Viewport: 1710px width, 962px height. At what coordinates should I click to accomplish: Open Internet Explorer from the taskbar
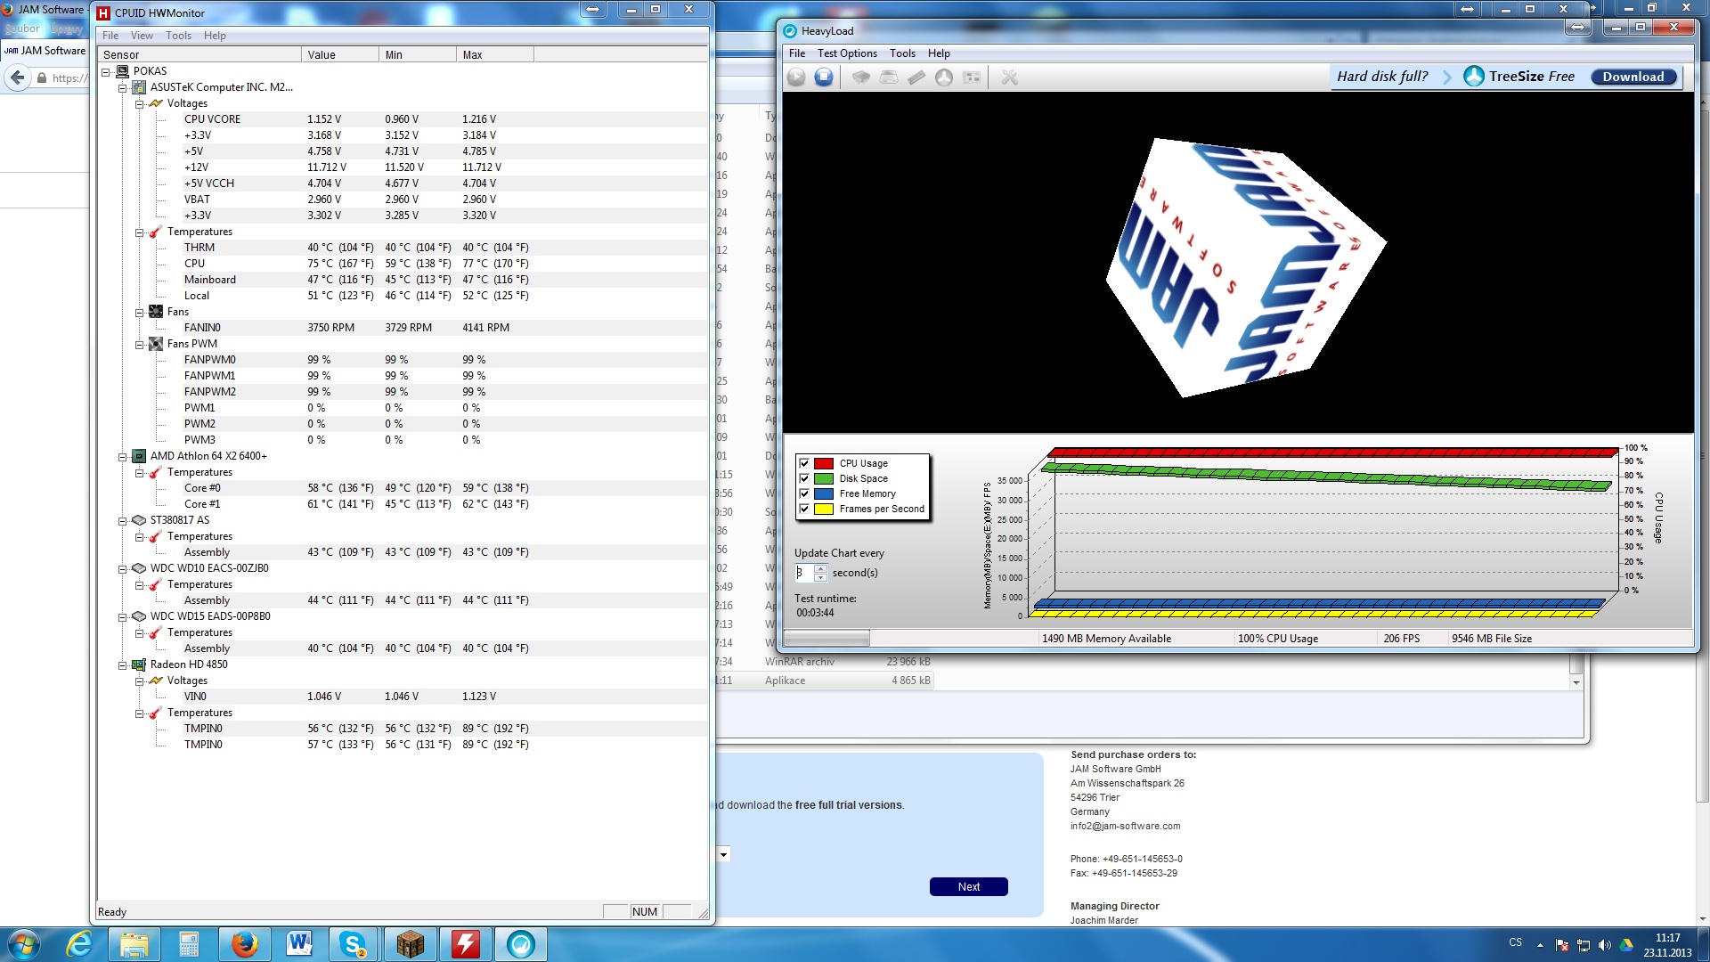coord(79,944)
